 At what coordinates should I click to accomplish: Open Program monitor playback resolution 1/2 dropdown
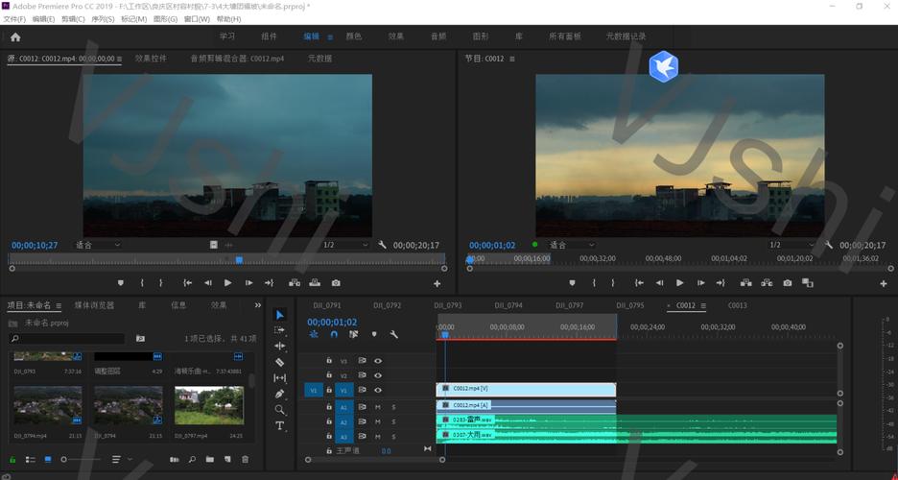pos(792,245)
